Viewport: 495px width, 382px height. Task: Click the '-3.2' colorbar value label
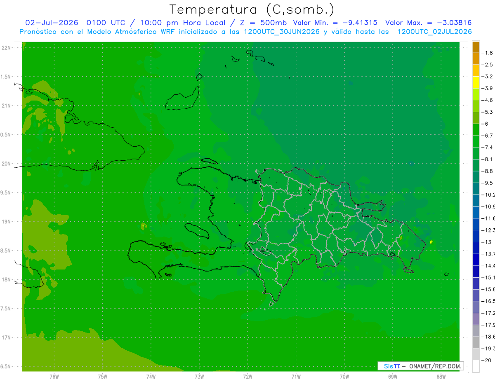[x=487, y=77]
